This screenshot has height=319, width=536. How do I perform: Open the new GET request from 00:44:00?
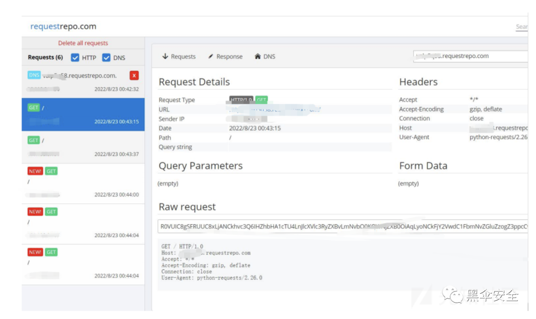(83, 184)
